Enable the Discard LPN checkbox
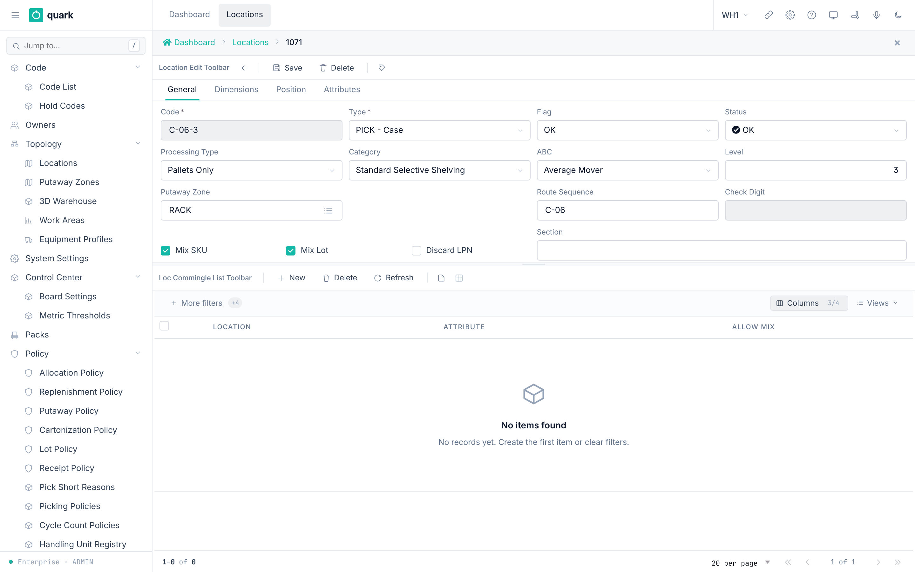 [416, 250]
